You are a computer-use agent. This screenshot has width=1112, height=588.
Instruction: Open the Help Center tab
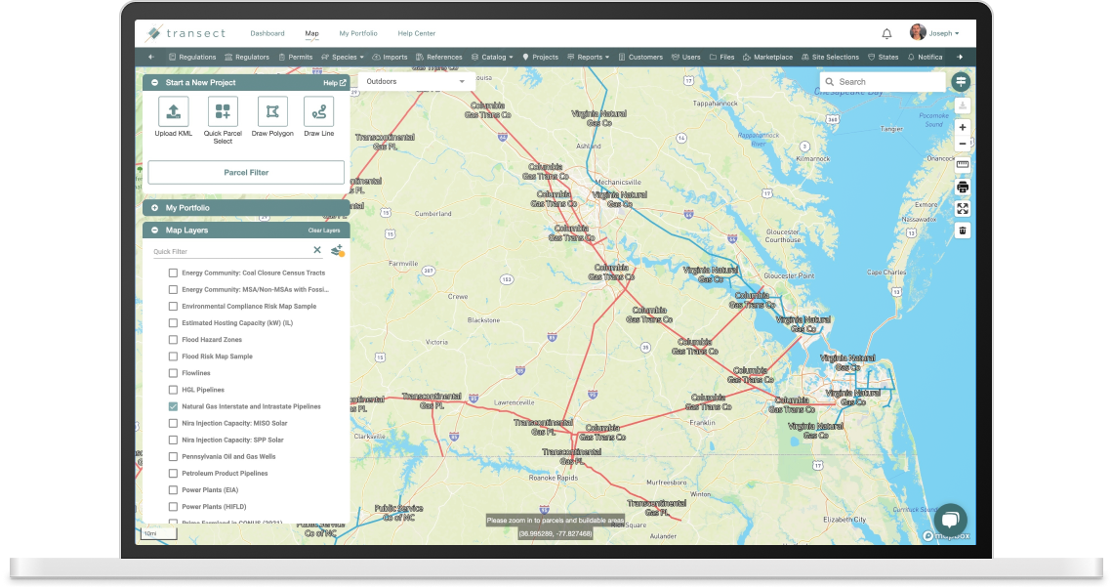416,33
